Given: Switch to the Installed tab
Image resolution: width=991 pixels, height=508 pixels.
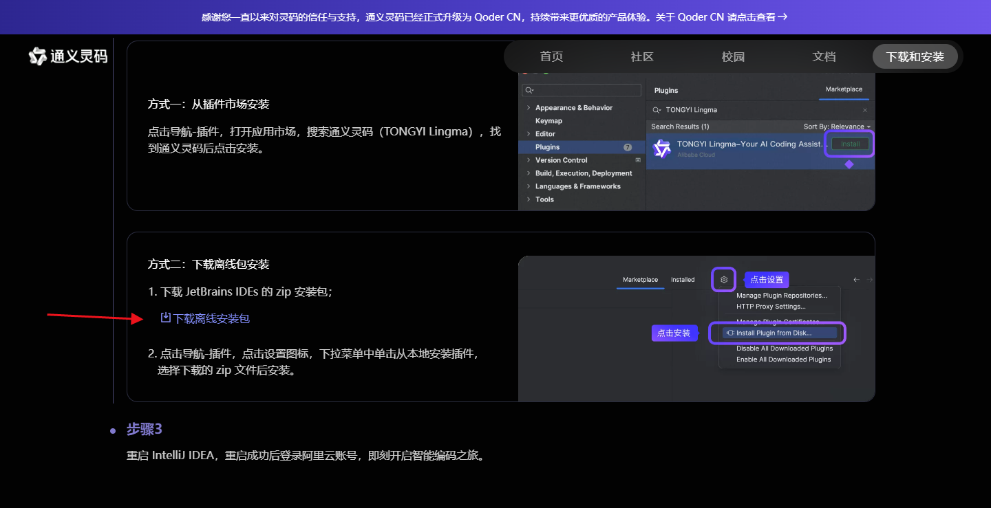Looking at the screenshot, I should 683,280.
